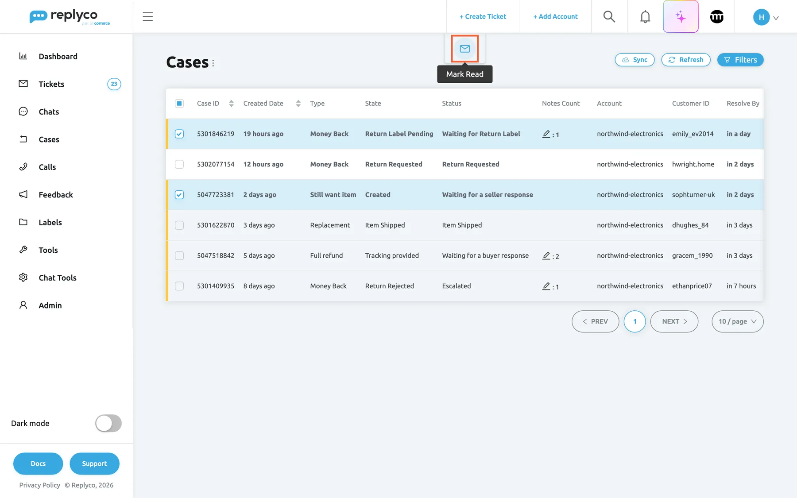Click the notes pencil icon for case 5047518842
The width and height of the screenshot is (797, 498).
(546, 255)
